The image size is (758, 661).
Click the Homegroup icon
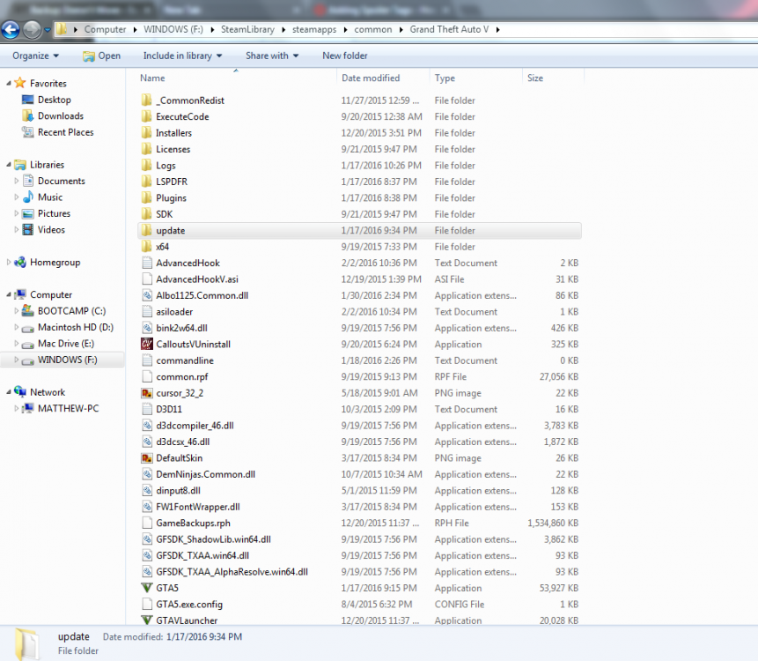pos(20,263)
